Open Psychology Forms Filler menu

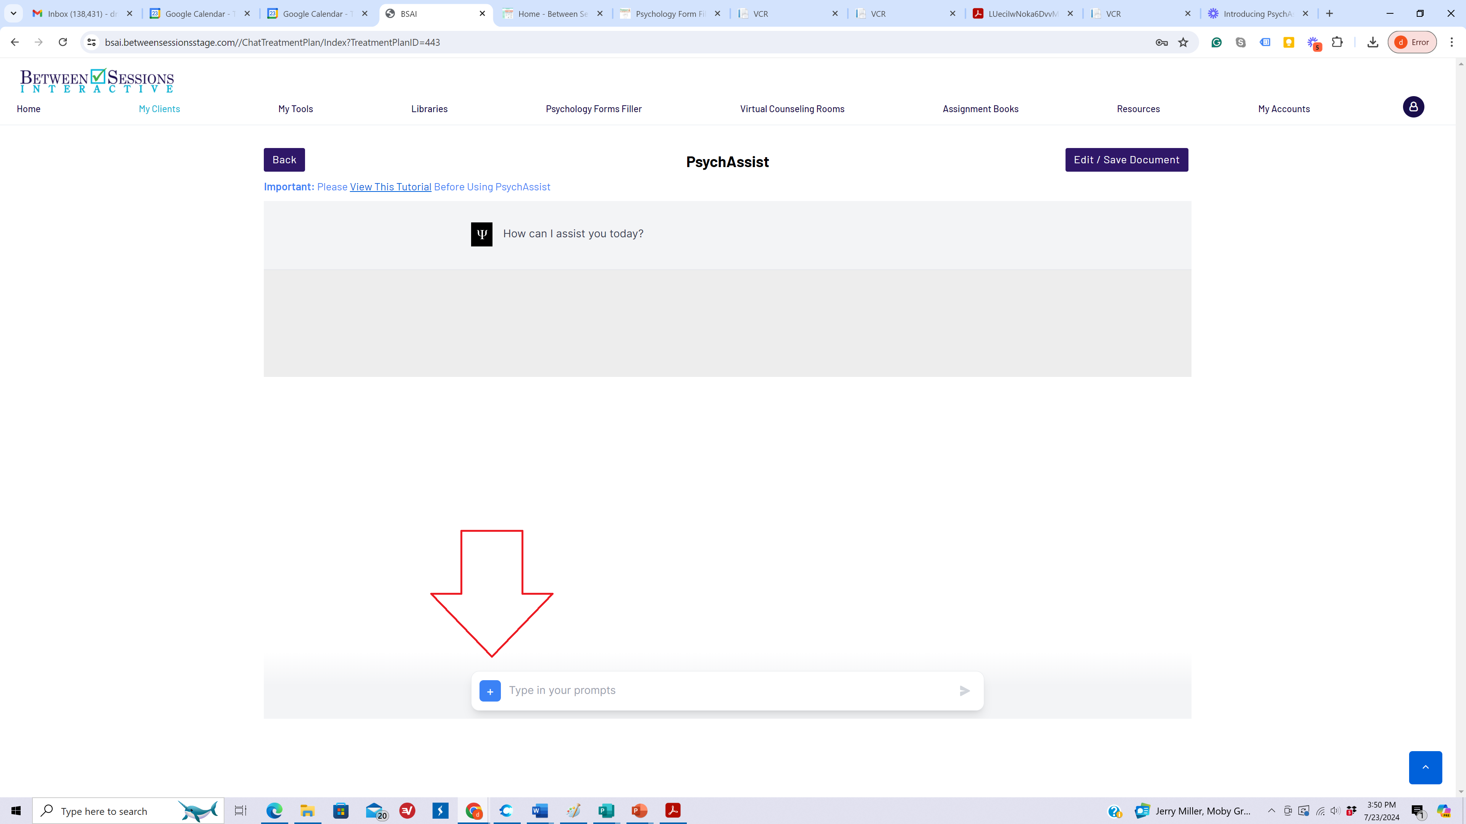(594, 109)
